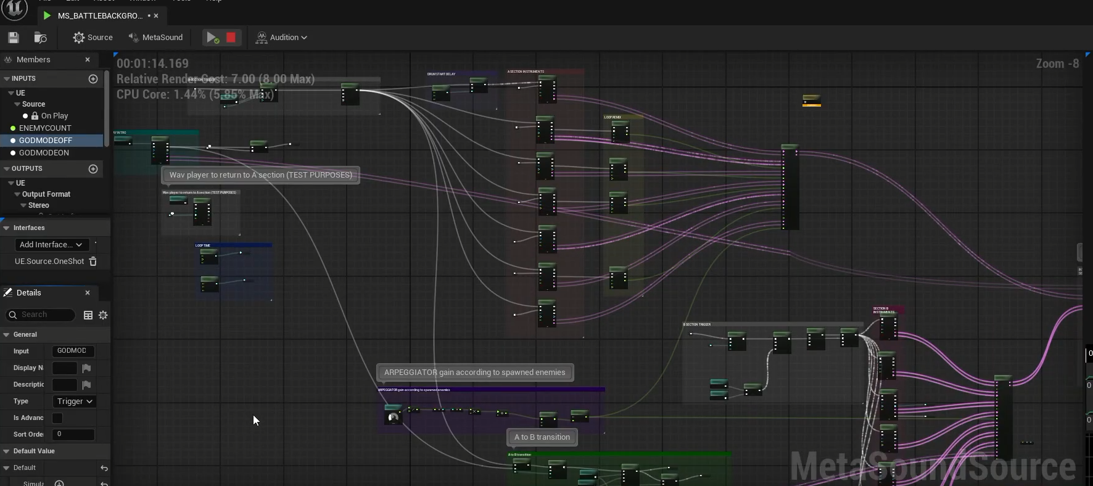Image resolution: width=1093 pixels, height=486 pixels.
Task: Toggle the Is Advanced checkbox
Action: [x=57, y=418]
